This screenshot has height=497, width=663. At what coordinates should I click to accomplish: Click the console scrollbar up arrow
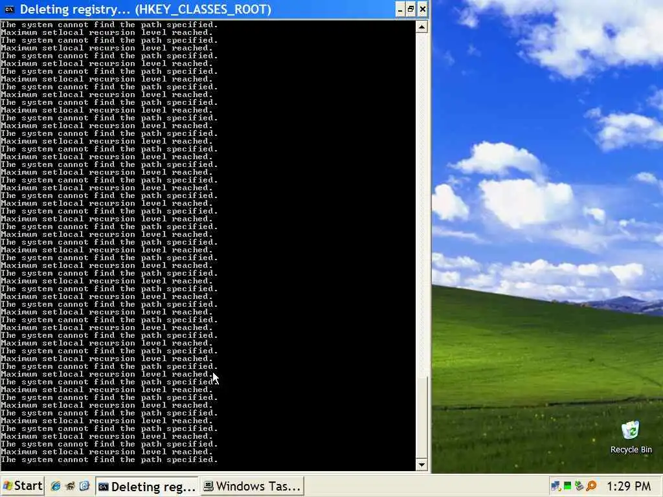(x=421, y=27)
